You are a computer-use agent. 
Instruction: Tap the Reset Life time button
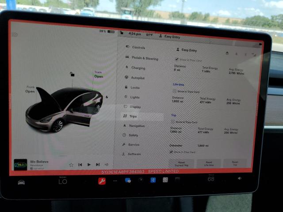209,164
